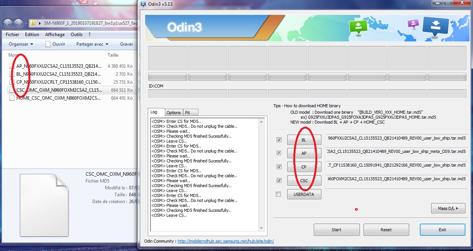Select the BL_N960FXXU2CSA2 file in Explorer
Image resolution: width=473 pixels, height=251 pixels.
coord(59,74)
